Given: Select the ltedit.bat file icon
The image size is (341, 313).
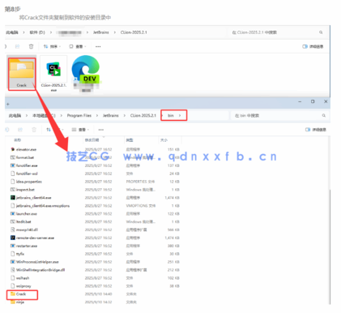Looking at the screenshot, I should (x=12, y=221).
